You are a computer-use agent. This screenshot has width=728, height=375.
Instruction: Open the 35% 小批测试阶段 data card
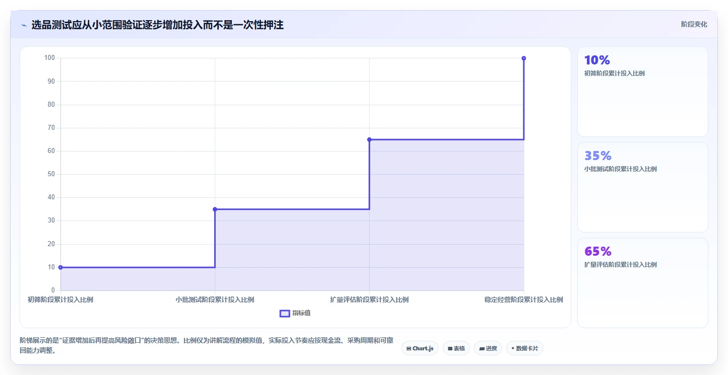click(x=643, y=187)
